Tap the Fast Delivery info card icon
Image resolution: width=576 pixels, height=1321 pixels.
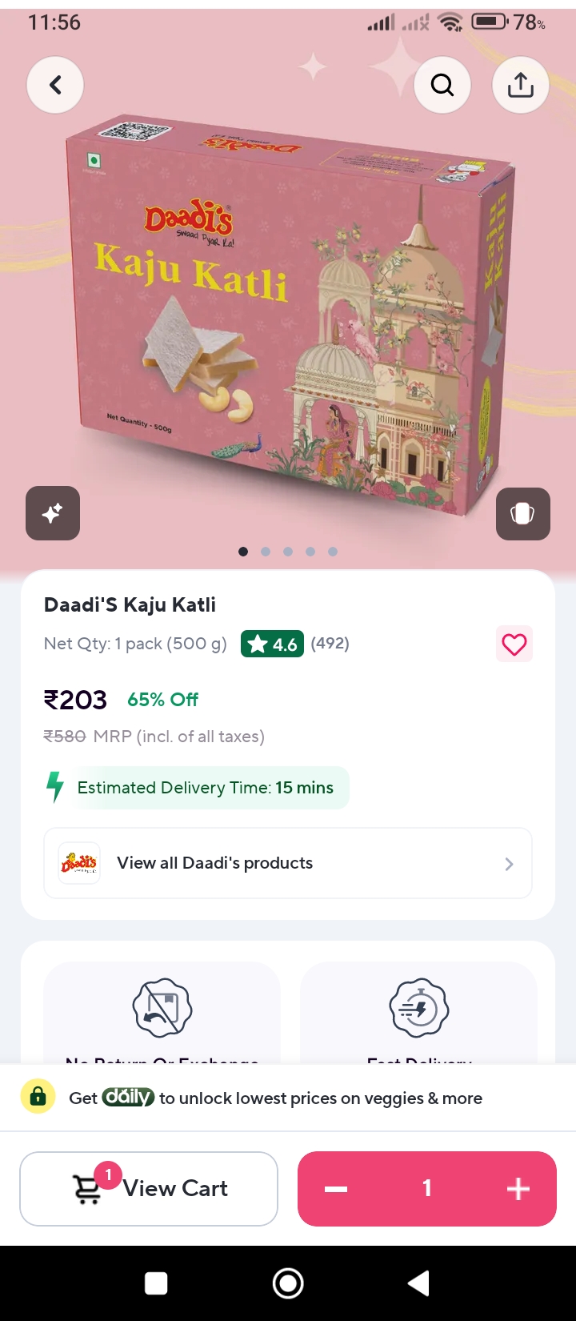click(x=419, y=1008)
